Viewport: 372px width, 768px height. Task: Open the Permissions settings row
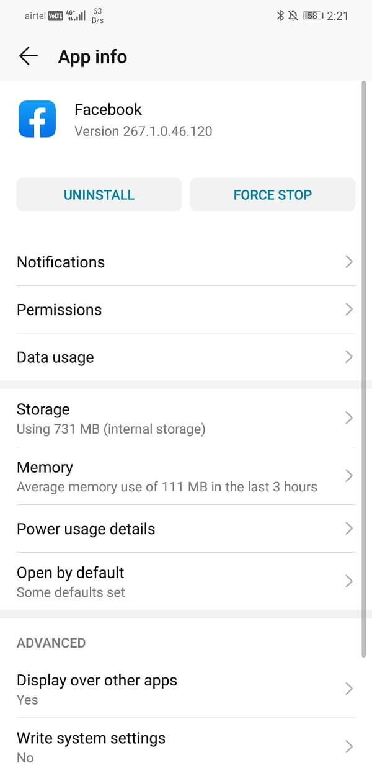pos(185,310)
